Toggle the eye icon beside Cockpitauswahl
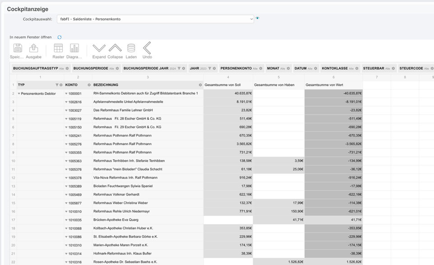434x265 pixels. [258, 18]
